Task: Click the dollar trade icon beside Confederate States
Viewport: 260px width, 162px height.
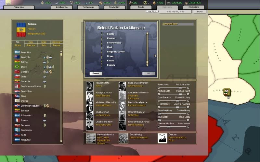Action: pyautogui.click(x=45, y=86)
